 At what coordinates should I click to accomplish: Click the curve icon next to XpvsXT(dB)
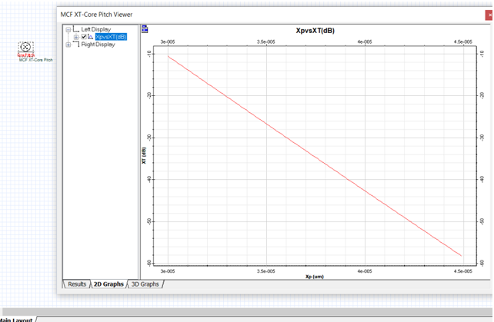[91, 37]
